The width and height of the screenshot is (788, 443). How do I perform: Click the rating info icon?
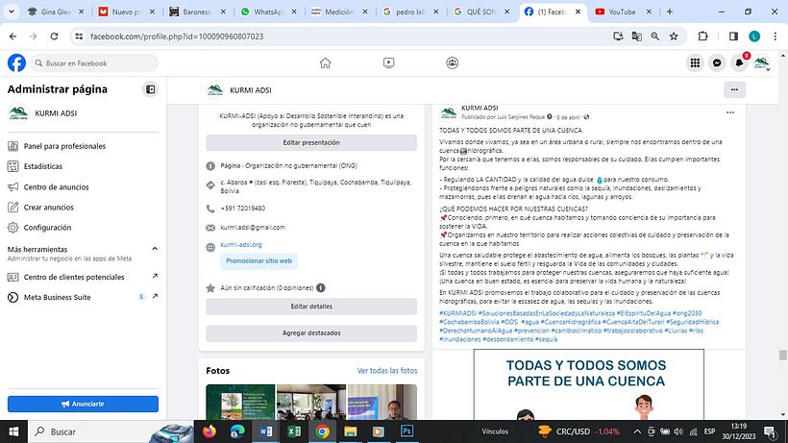pos(321,287)
